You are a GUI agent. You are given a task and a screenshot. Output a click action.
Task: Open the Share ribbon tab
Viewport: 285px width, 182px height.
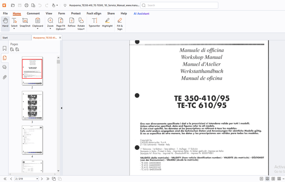tap(111, 13)
